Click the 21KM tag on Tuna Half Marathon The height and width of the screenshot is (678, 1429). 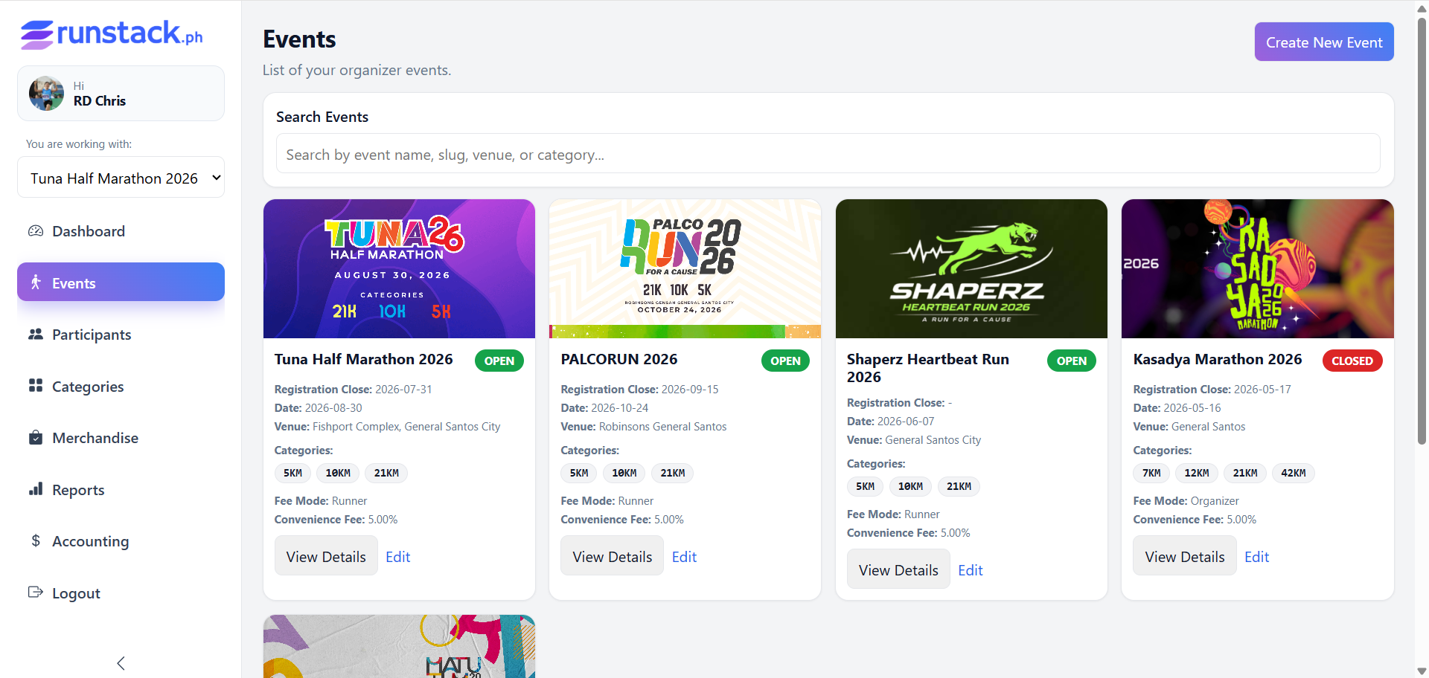386,473
